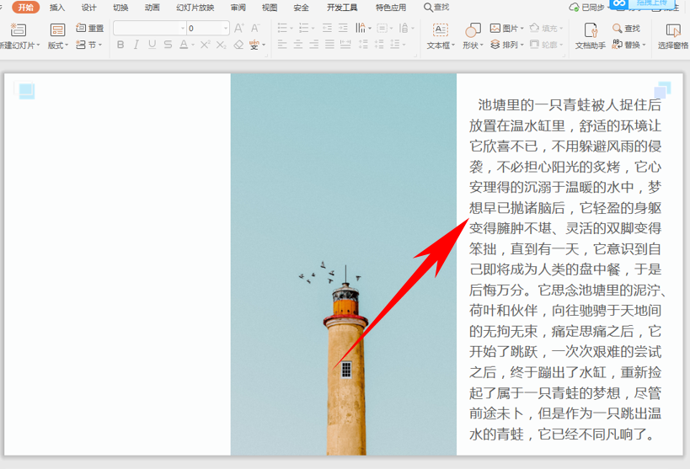Screen dimensions: 690x469
Task: Open the Replace (替换) dropdown arrow
Action: click(644, 45)
